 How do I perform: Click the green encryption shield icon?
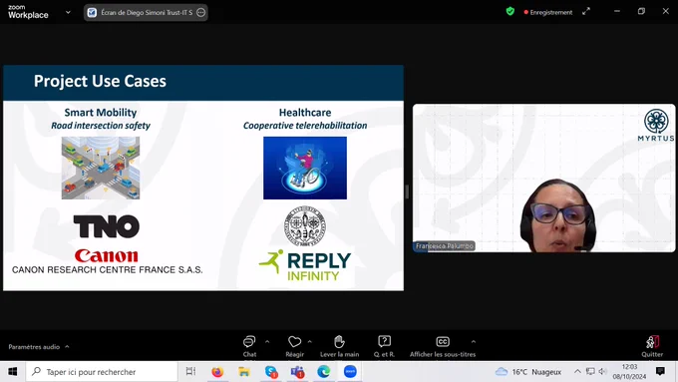pos(510,12)
